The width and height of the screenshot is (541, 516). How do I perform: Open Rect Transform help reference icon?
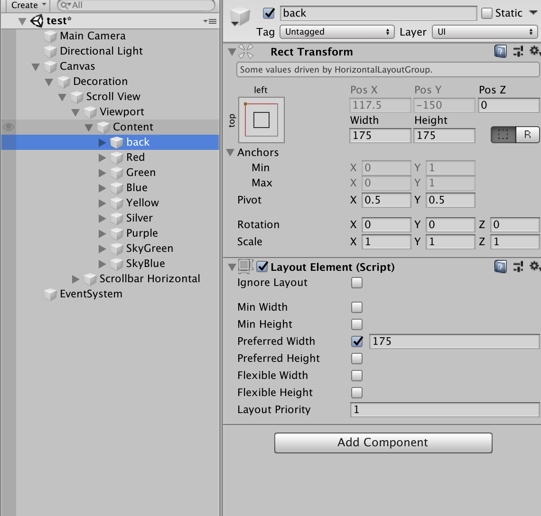tap(500, 52)
